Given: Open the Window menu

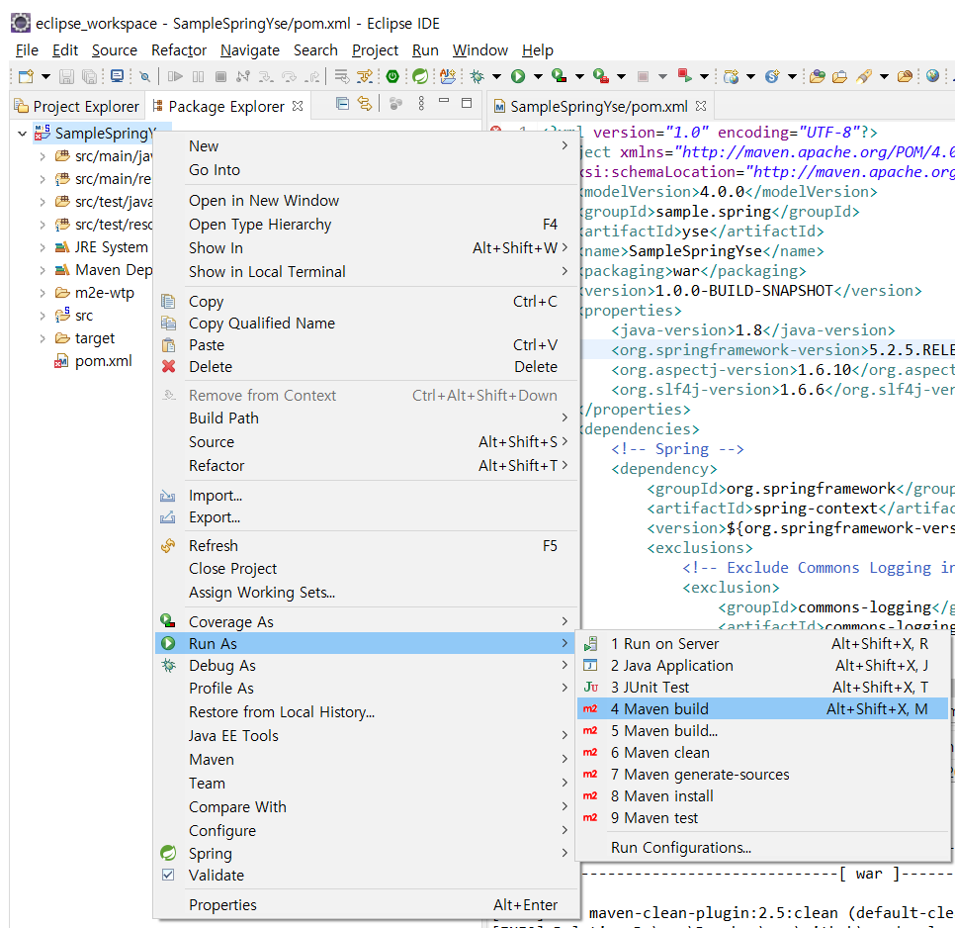Looking at the screenshot, I should 479,50.
